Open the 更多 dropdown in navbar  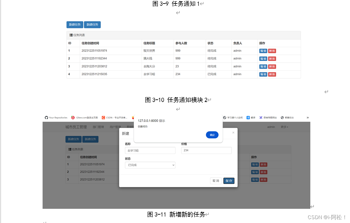point(284,127)
